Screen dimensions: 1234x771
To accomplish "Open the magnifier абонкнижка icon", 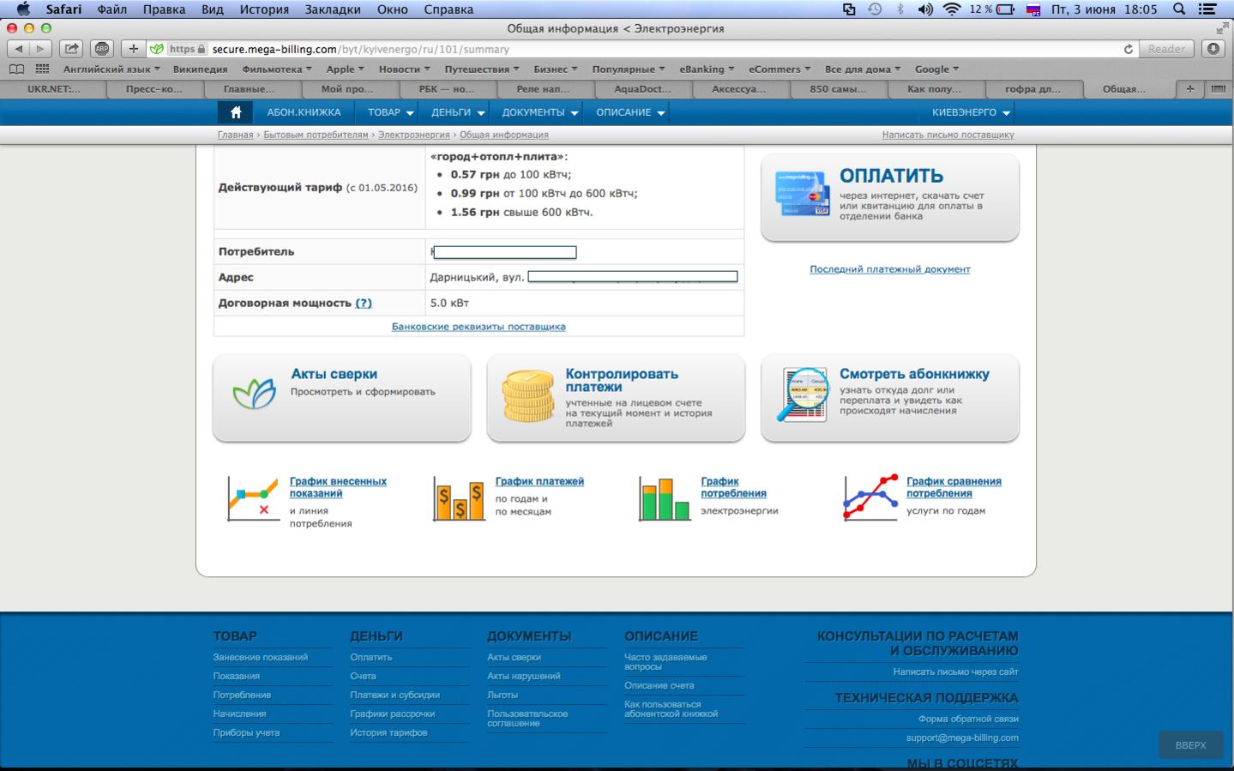I will click(803, 395).
